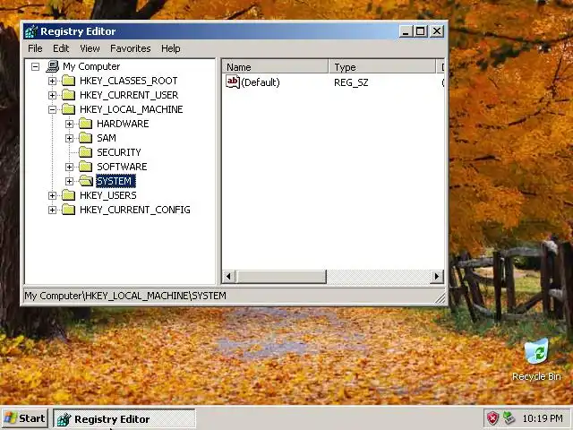573x430 pixels.
Task: Click the 10:19 PM taskbar clock
Action: coord(543,418)
